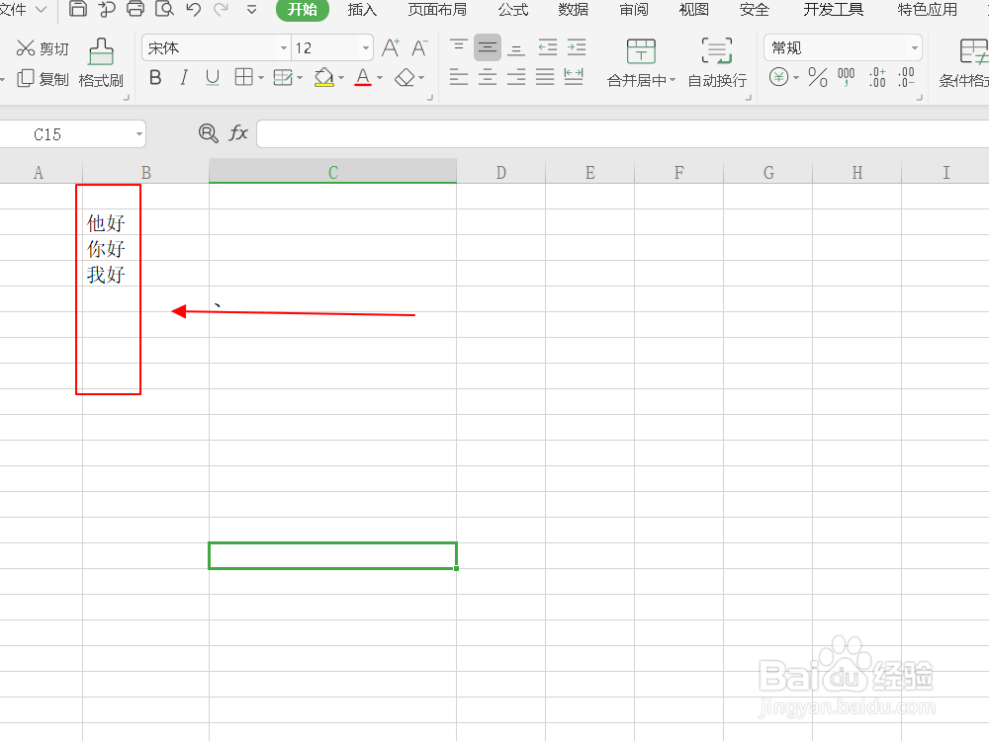Open Print Preview from the quick toolbar
The image size is (989, 741).
click(x=164, y=9)
